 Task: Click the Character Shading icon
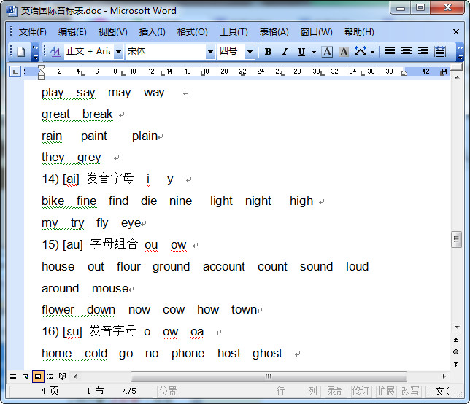point(343,52)
